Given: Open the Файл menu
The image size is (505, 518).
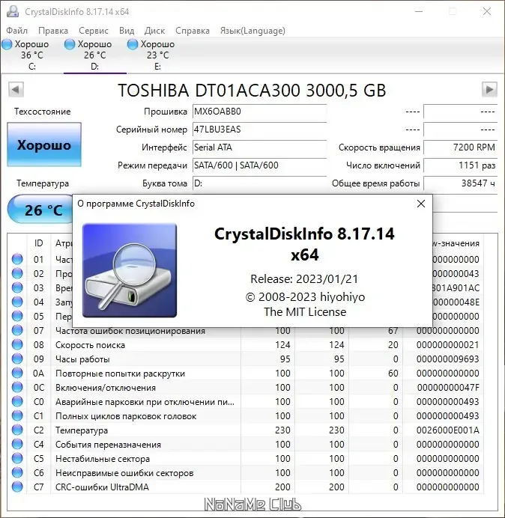Looking at the screenshot, I should [17, 31].
